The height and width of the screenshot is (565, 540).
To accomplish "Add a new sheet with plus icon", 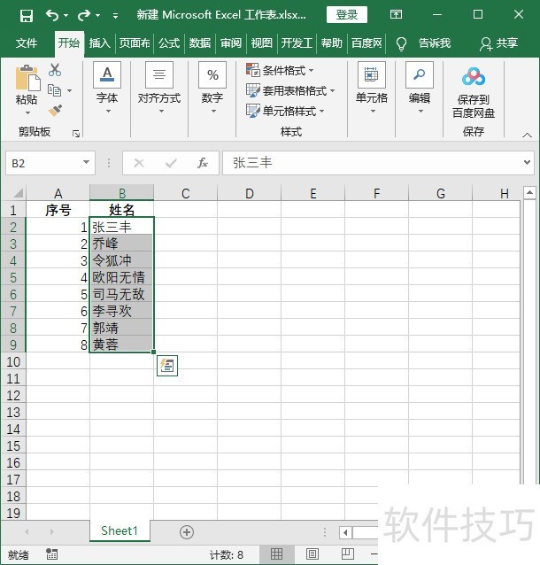I will pyautogui.click(x=187, y=532).
